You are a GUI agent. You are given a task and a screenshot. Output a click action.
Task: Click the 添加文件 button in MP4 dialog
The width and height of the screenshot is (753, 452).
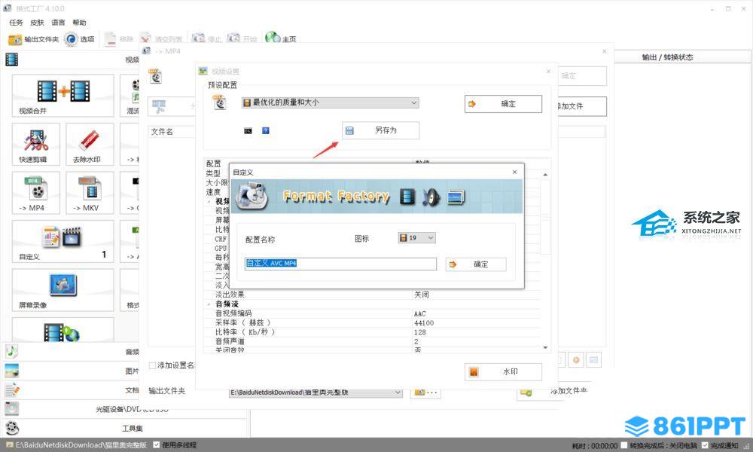tap(581, 106)
